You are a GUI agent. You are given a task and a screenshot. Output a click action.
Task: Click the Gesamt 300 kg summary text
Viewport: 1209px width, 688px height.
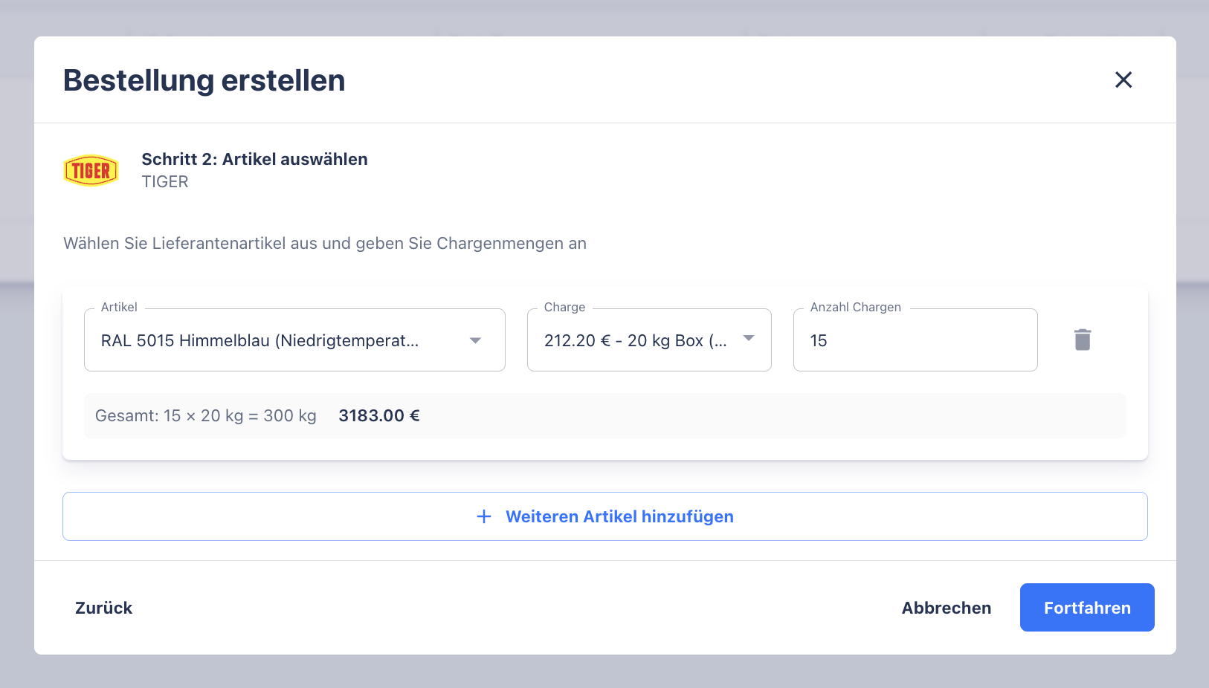coord(206,416)
